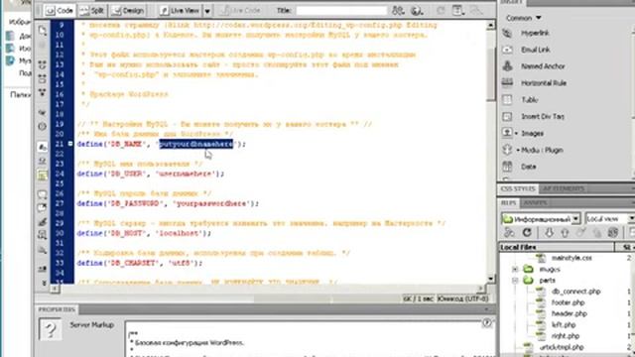Image resolution: width=635 pixels, height=357 pixels.
Task: Click the Properties panel tab header
Action: pyautogui.click(x=58, y=309)
